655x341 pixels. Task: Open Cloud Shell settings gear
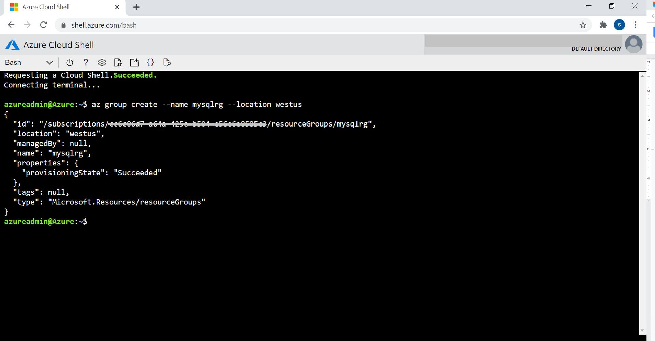pos(102,62)
